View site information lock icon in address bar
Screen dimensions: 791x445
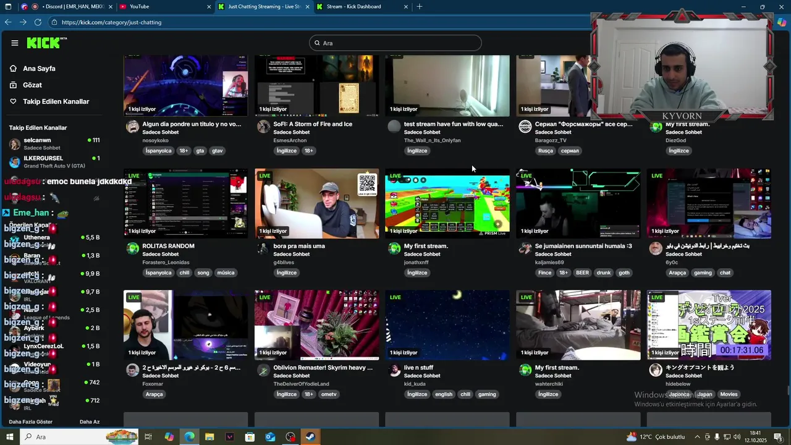tap(54, 22)
